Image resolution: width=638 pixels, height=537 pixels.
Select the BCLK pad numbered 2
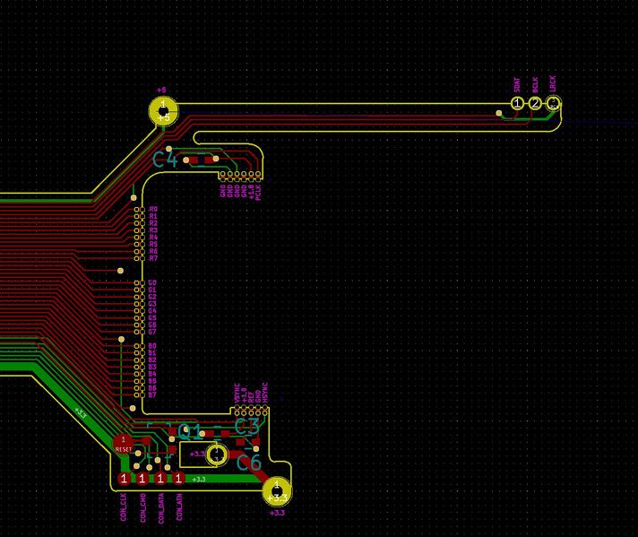pyautogui.click(x=535, y=104)
